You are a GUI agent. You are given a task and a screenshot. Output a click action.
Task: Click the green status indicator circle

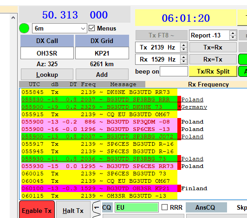click(x=24, y=28)
